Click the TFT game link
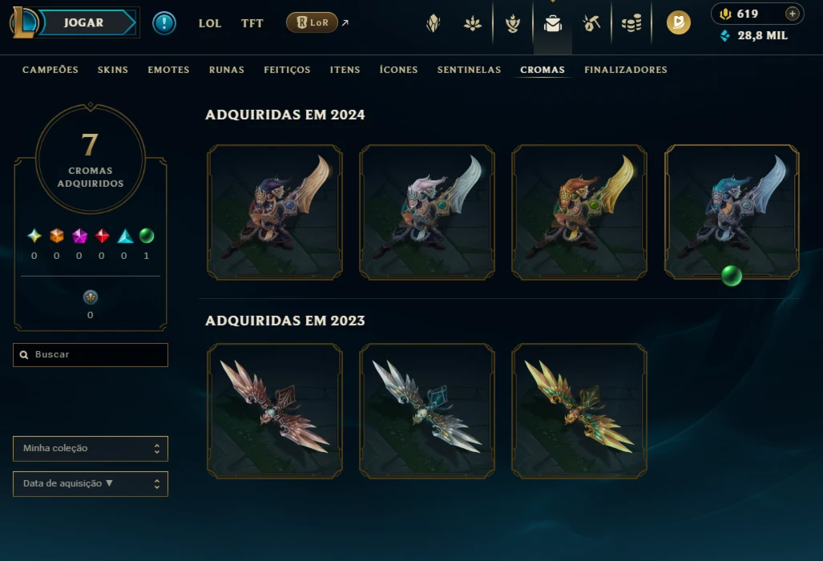This screenshot has width=823, height=561. click(x=252, y=23)
